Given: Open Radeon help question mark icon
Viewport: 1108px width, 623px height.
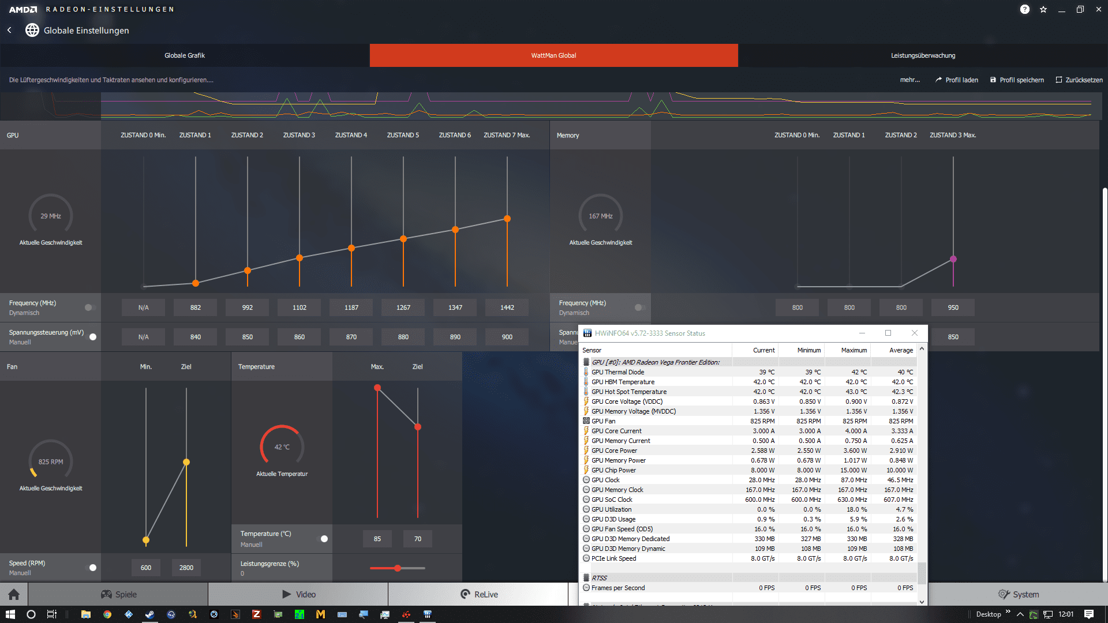Looking at the screenshot, I should coord(1024,9).
